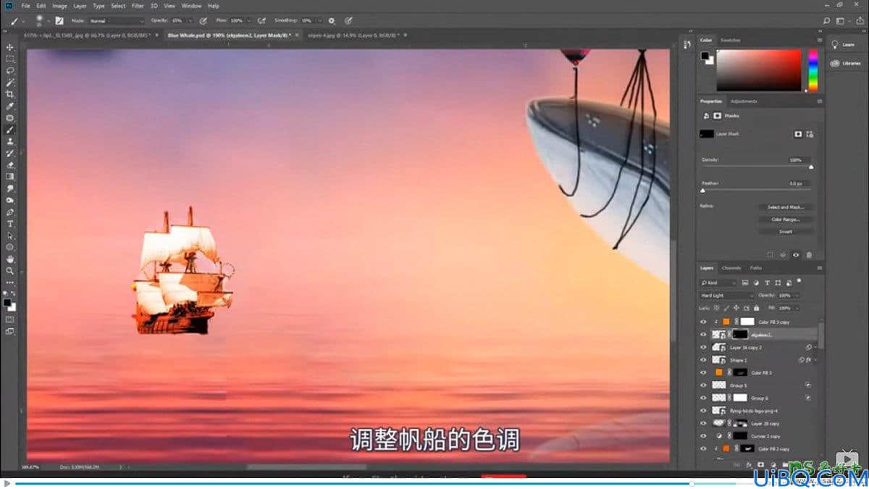Open brush settings gear in options bar
The width and height of the screenshot is (869, 489).
click(332, 21)
